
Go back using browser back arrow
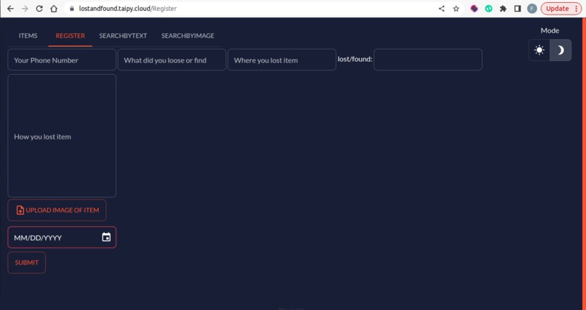click(10, 9)
